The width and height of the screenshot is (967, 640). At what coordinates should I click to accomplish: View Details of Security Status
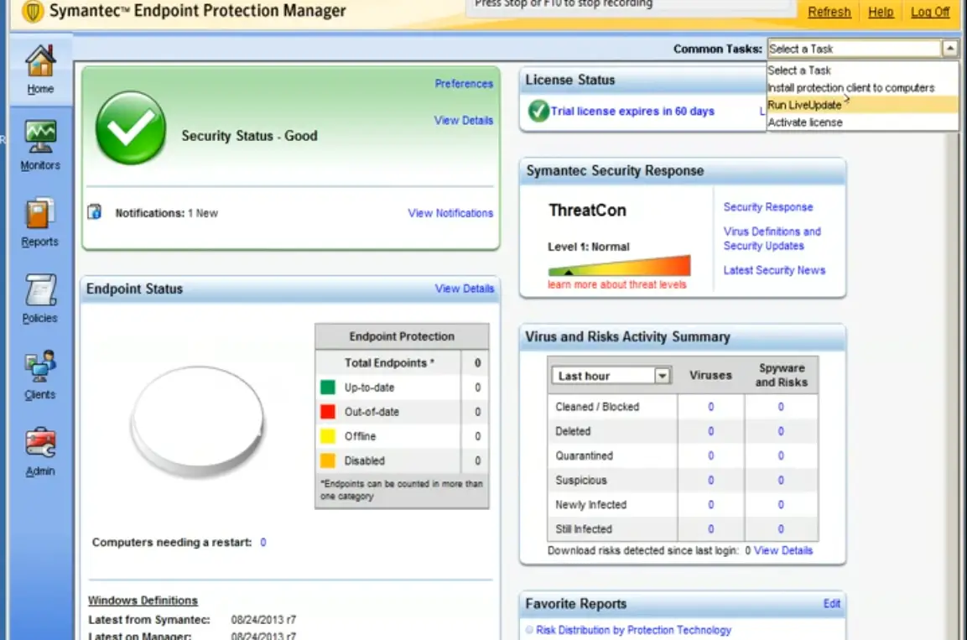click(x=464, y=120)
